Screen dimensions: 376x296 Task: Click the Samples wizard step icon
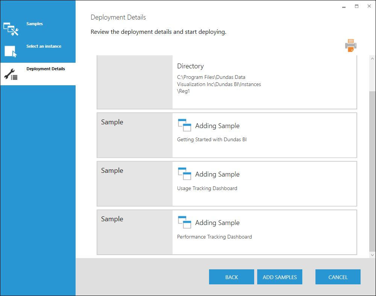tap(11, 29)
